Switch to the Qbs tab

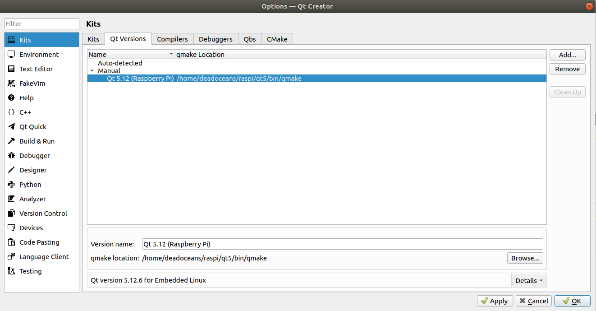click(x=250, y=39)
